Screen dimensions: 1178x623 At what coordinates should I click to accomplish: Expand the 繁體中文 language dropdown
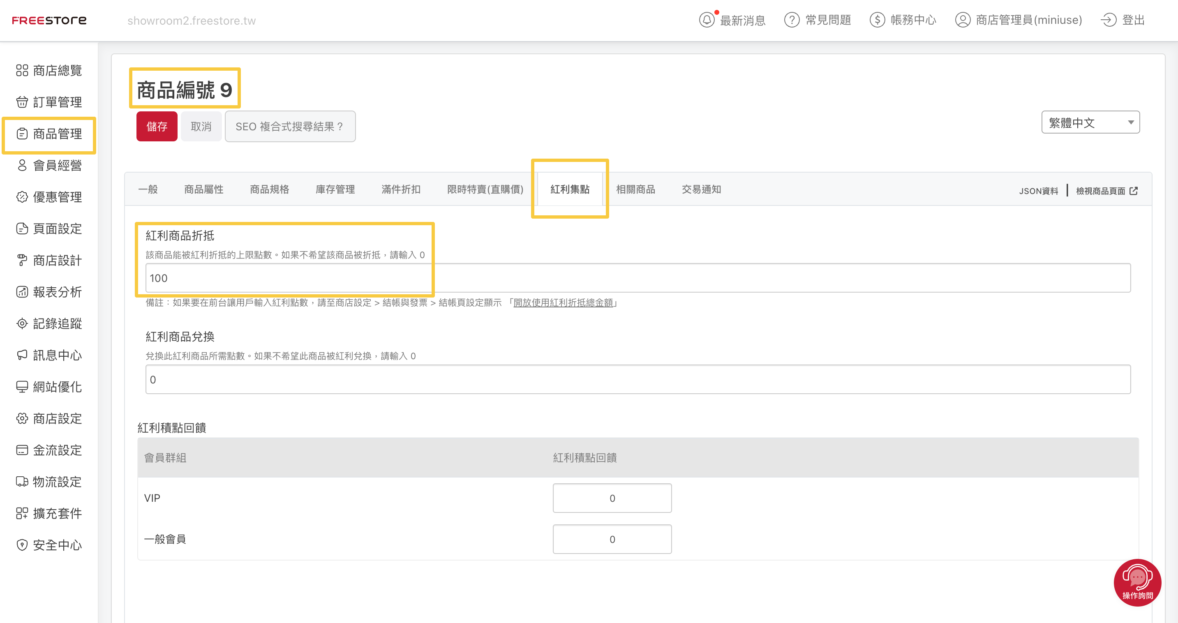coord(1090,122)
